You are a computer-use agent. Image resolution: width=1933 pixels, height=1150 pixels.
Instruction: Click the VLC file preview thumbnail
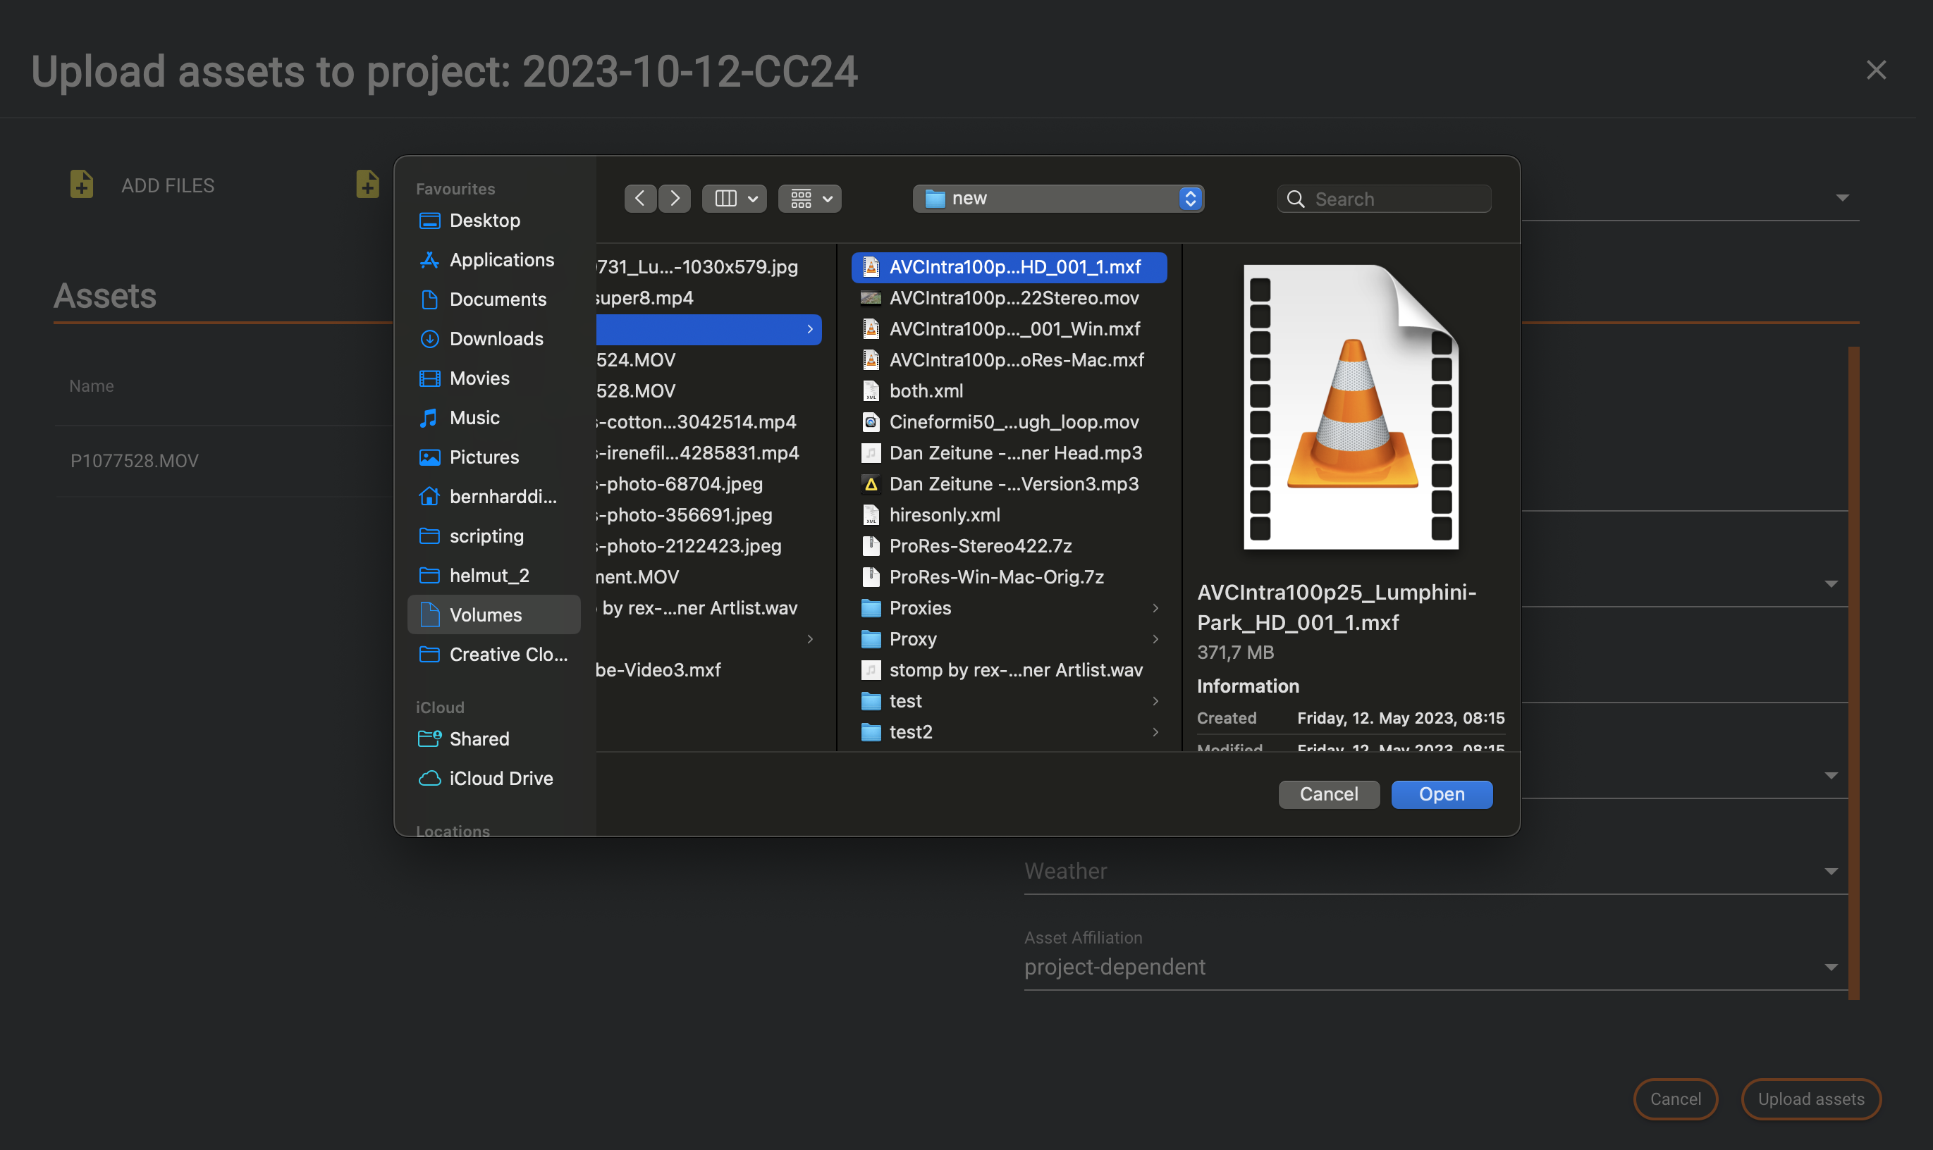(1350, 407)
